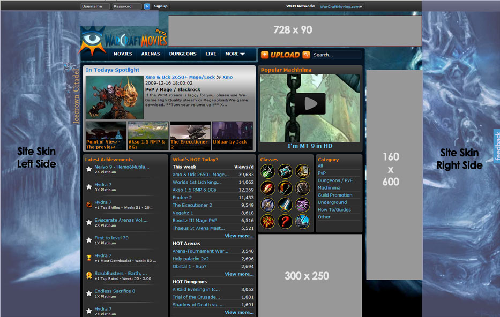Open Obstal 1 - Sup? link

[189, 266]
